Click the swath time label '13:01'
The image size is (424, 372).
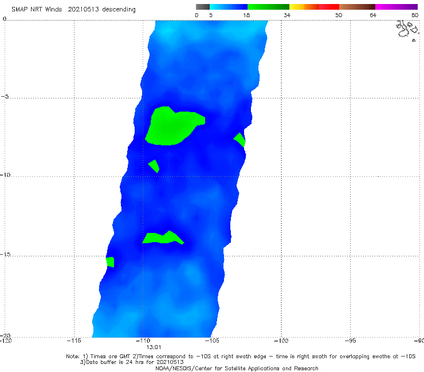[154, 347]
